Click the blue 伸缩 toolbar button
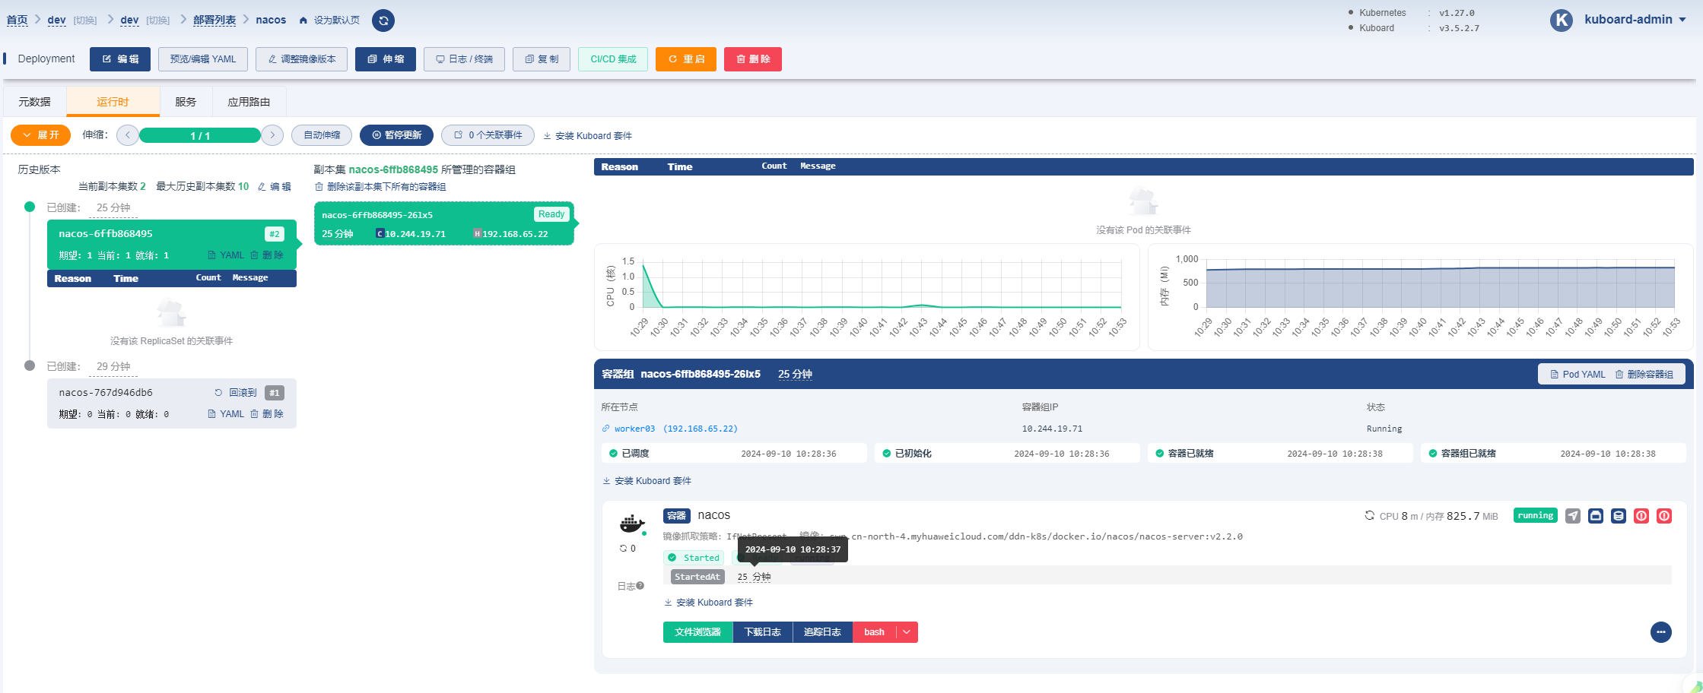The width and height of the screenshot is (1703, 693). coord(386,59)
